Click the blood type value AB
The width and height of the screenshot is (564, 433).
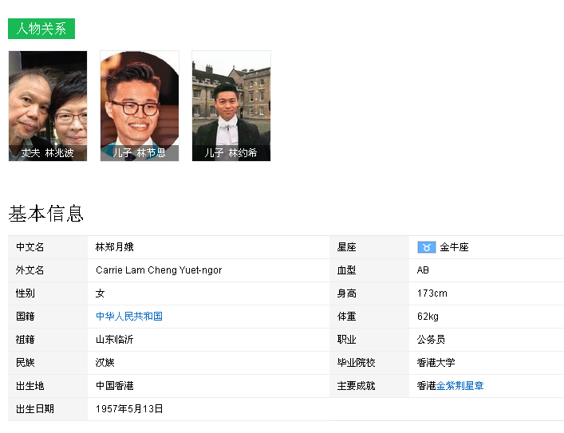(x=423, y=270)
